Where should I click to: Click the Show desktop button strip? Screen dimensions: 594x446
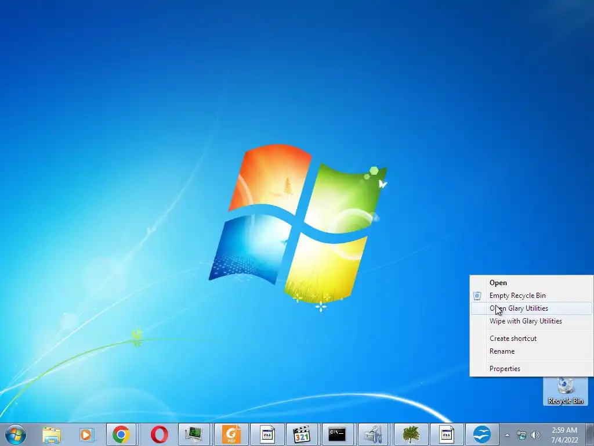(589, 435)
